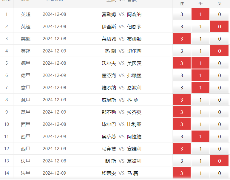Deselect win 3 for 那不勒 VS 拉齐奥
The width and height of the screenshot is (230, 180).
point(182,112)
